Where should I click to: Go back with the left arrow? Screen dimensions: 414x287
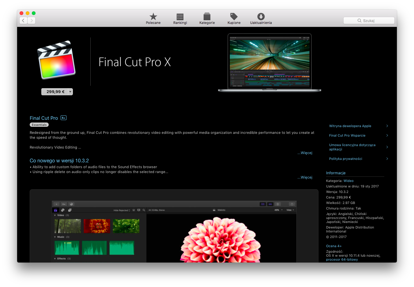24,21
